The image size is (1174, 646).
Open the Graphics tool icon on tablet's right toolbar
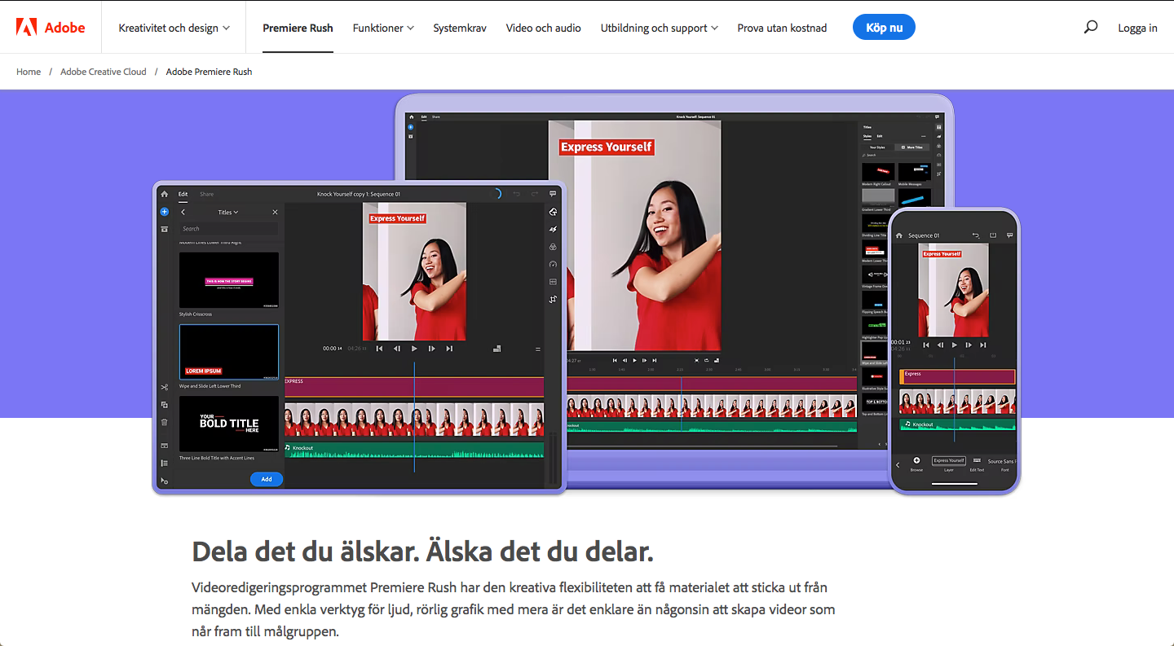click(x=553, y=212)
